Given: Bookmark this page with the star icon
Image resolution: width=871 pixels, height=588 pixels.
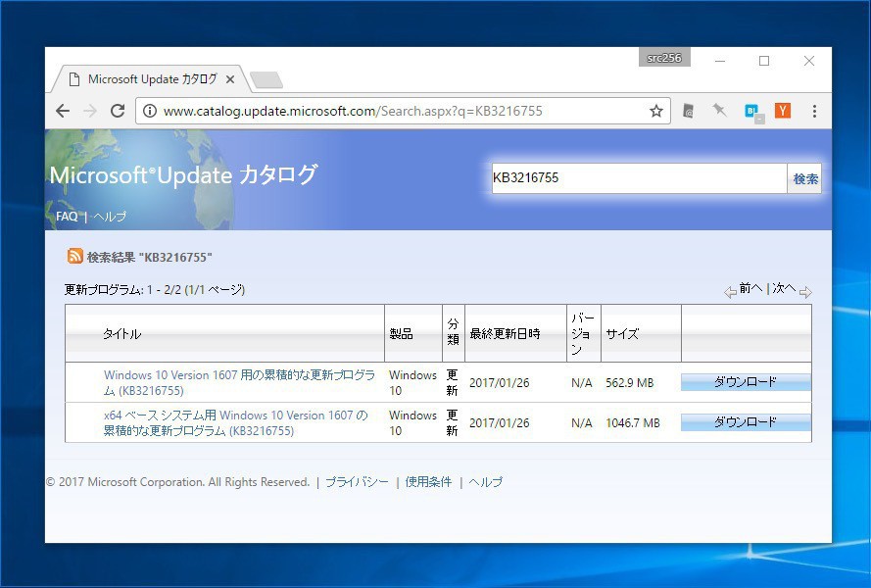Looking at the screenshot, I should [656, 111].
